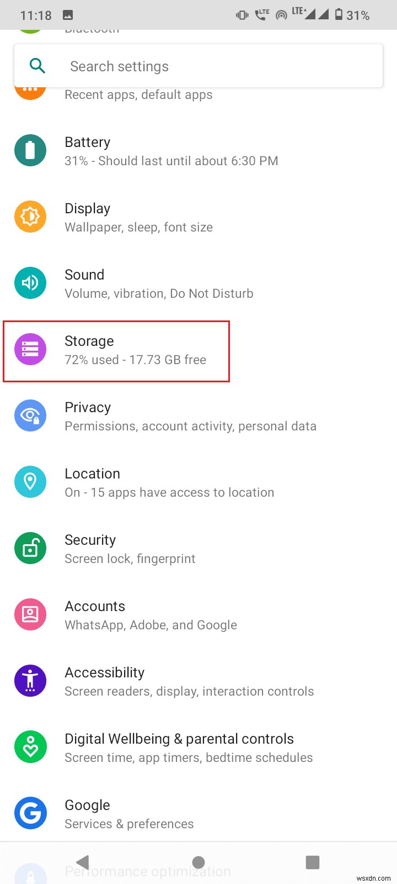Image resolution: width=397 pixels, height=884 pixels.
Task: Tap the search magnifier icon
Action: coord(37,66)
